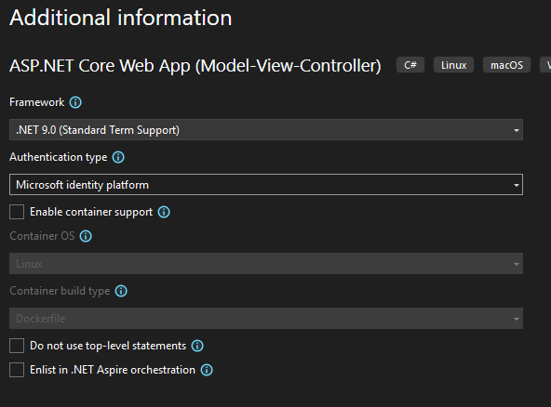Show info for Enable container support
The height and width of the screenshot is (407, 551).
pos(164,212)
